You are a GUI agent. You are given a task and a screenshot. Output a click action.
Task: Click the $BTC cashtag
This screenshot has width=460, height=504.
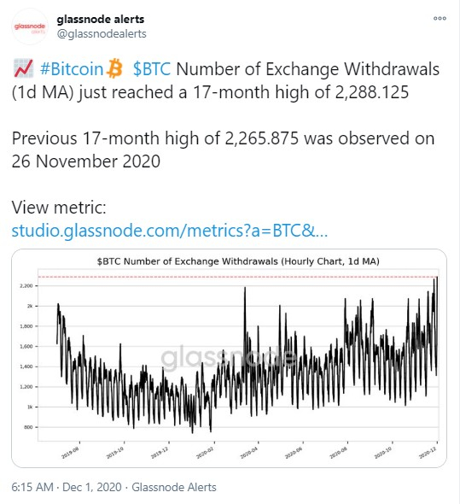click(x=152, y=69)
